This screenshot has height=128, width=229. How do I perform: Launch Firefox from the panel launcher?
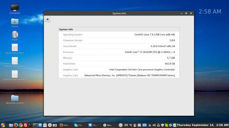[16, 125]
